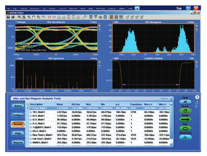Screen dimensions: 207x156
Task: Open the Trig menu
Action: [x=44, y=9]
